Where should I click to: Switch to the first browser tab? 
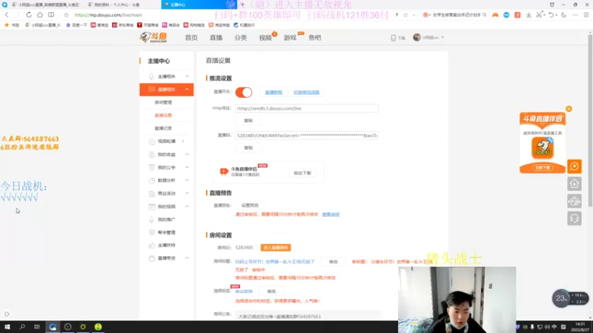pos(44,4)
